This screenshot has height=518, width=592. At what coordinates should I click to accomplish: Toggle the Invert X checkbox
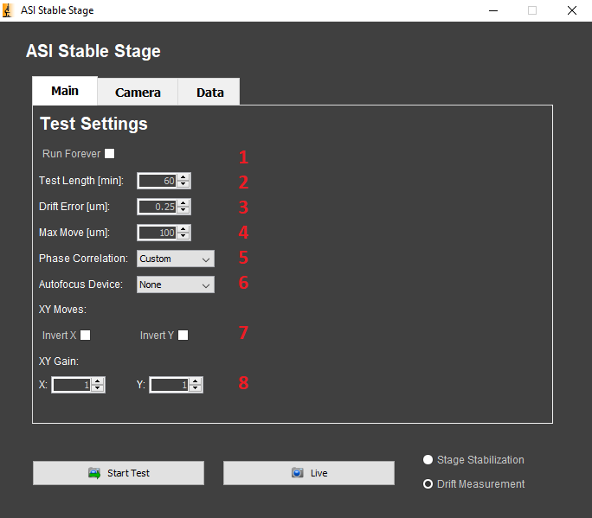(x=85, y=336)
